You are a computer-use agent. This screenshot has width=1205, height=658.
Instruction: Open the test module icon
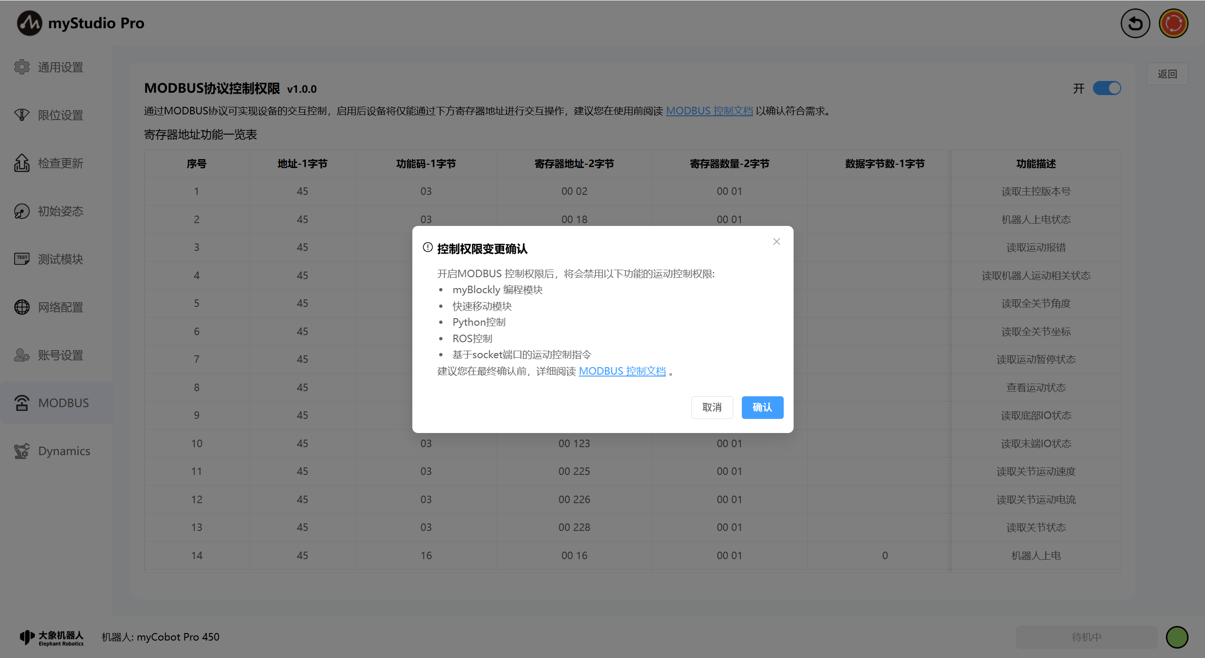point(22,259)
